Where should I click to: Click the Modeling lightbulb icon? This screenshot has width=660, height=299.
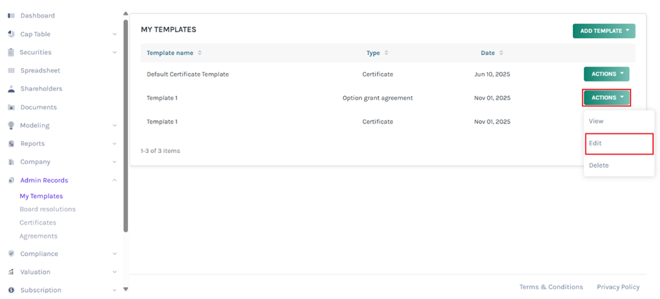pos(11,126)
